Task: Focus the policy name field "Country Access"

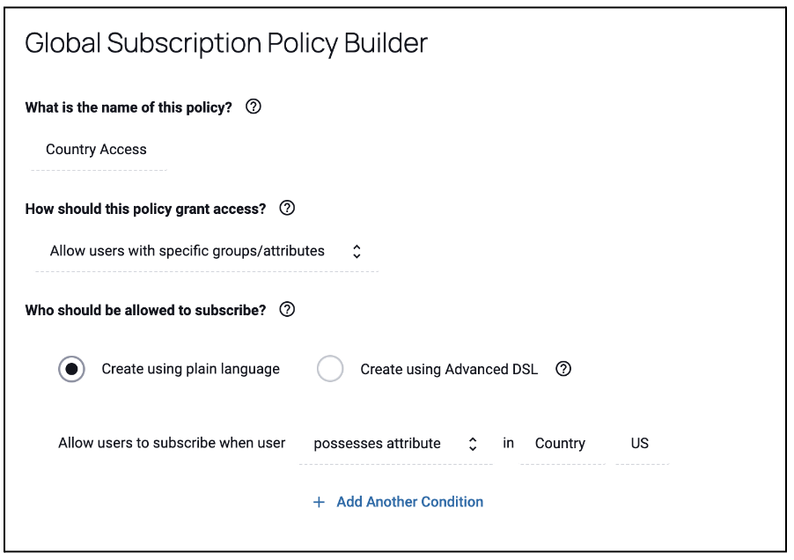Action: coord(97,150)
